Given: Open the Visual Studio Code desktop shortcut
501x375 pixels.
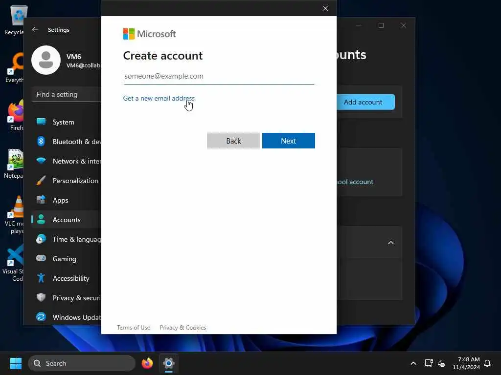Looking at the screenshot, I should tap(13, 263).
